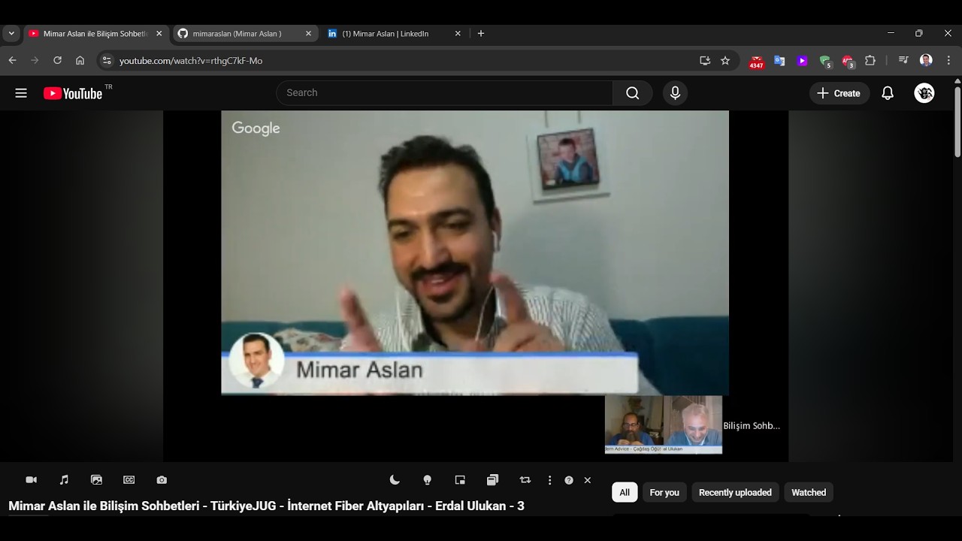962x541 pixels.
Task: Open the Chrome three-dot menu
Action: pyautogui.click(x=948, y=61)
